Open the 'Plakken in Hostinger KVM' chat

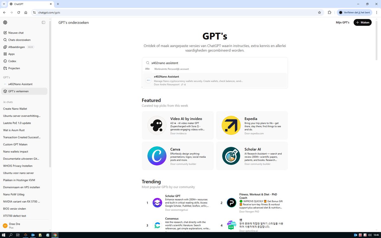(x=24, y=180)
